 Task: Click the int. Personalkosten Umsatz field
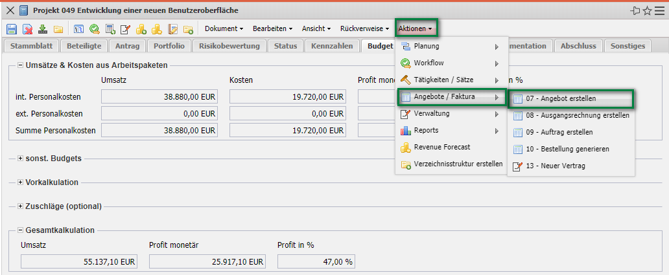click(159, 97)
